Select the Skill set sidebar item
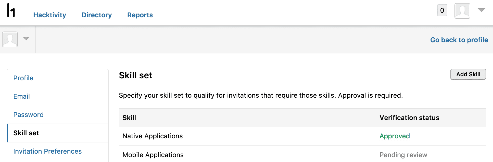 26,133
